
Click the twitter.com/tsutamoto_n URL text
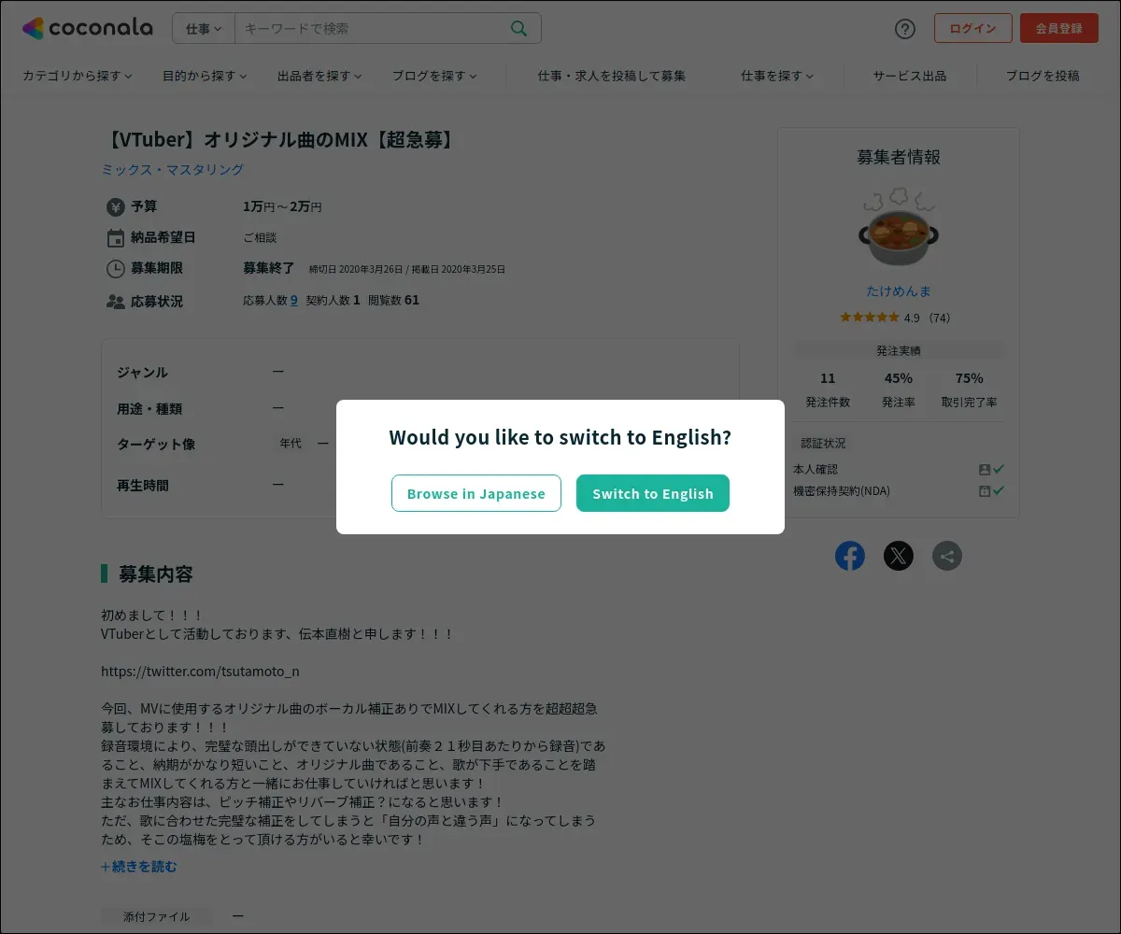pyautogui.click(x=200, y=672)
